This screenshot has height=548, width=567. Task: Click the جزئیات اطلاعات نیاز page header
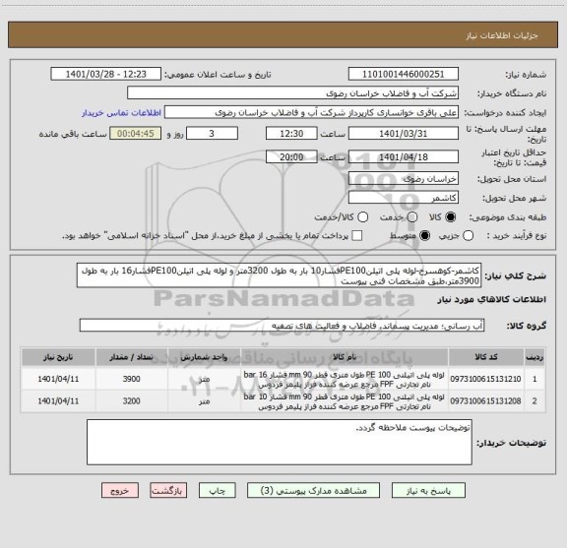[502, 35]
